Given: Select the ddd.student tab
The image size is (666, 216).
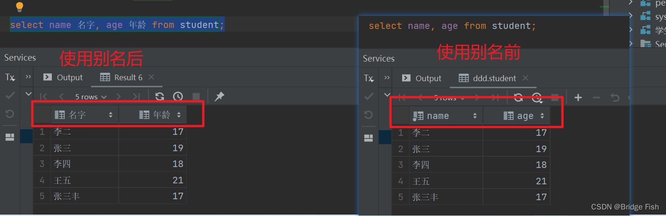Looking at the screenshot, I should (487, 78).
